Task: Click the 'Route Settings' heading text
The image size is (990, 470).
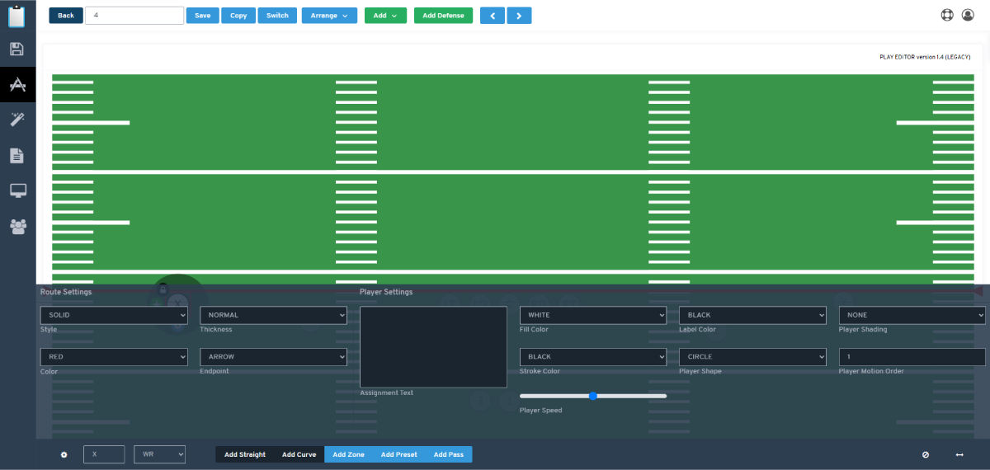Action: click(66, 292)
